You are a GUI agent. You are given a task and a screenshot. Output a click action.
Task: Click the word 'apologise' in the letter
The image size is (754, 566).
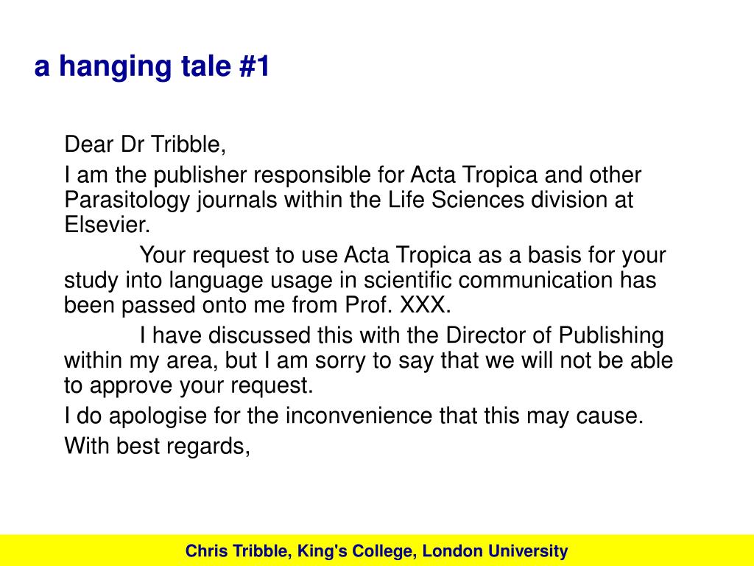click(x=158, y=416)
